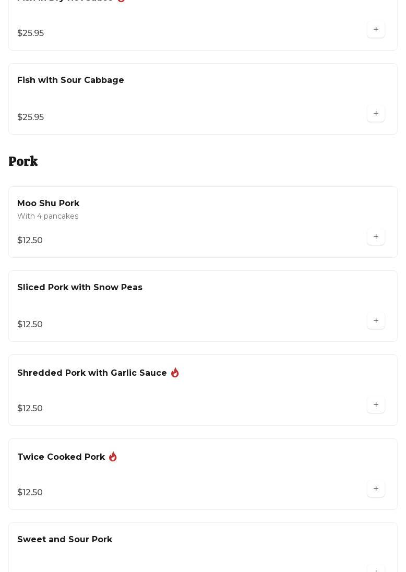Click the plus button above Fish with Sour Cabbage

pyautogui.click(x=376, y=30)
